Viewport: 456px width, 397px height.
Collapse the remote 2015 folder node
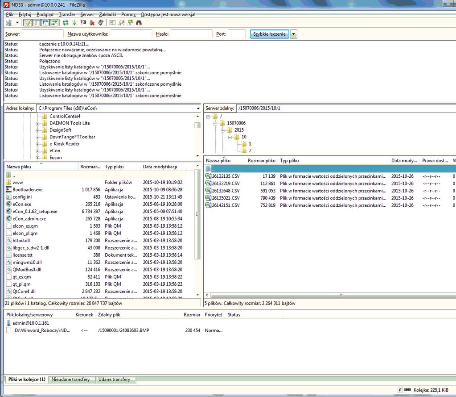point(223,130)
